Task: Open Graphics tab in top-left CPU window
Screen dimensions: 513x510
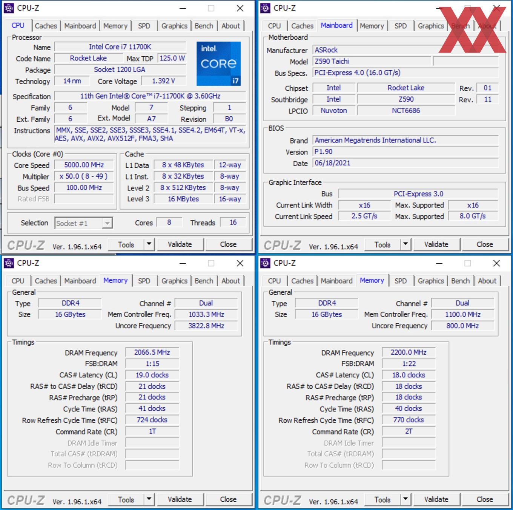Action: (174, 26)
